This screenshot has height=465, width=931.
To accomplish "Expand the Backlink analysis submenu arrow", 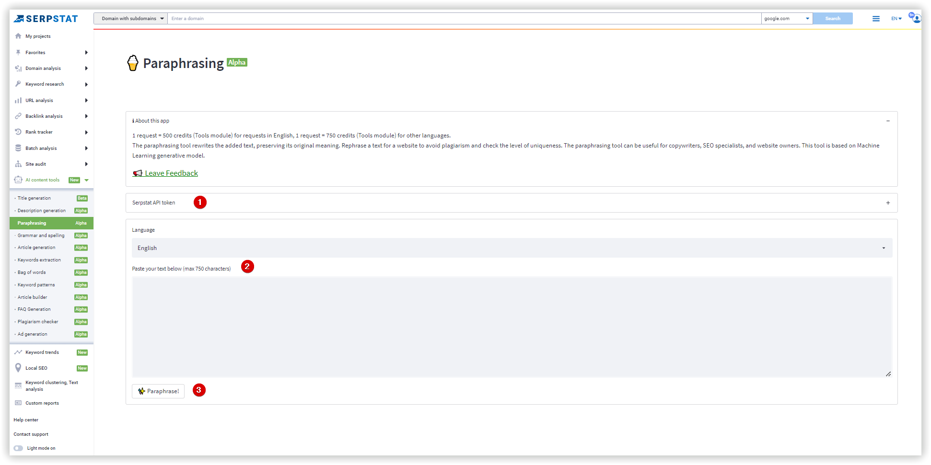I will 86,116.
